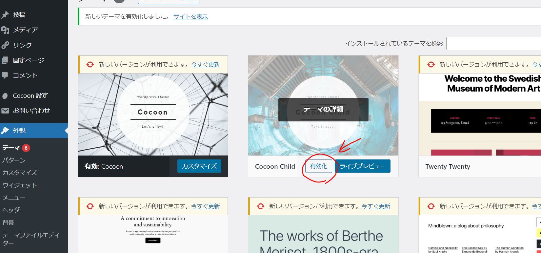This screenshot has width=541, height=253.
Task: Click the circle icon beside Cocoon 設定
Action: [x=5, y=96]
